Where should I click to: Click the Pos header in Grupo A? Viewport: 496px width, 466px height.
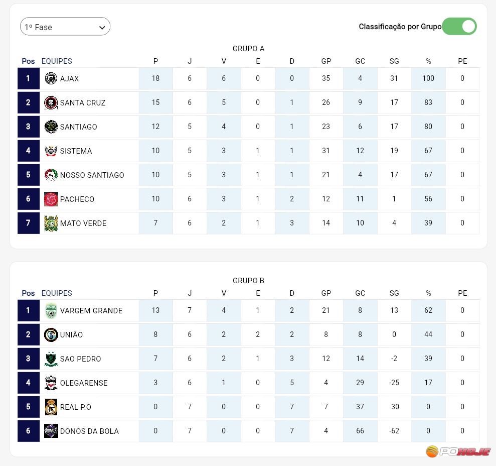(x=29, y=61)
